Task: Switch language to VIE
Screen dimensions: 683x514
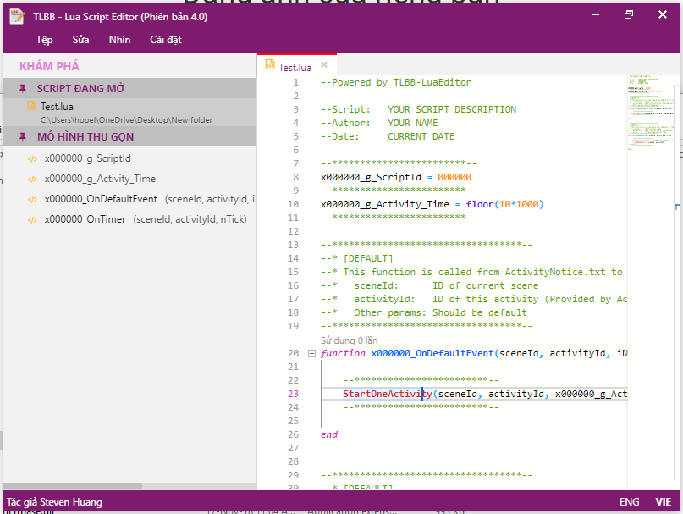Action: point(663,502)
